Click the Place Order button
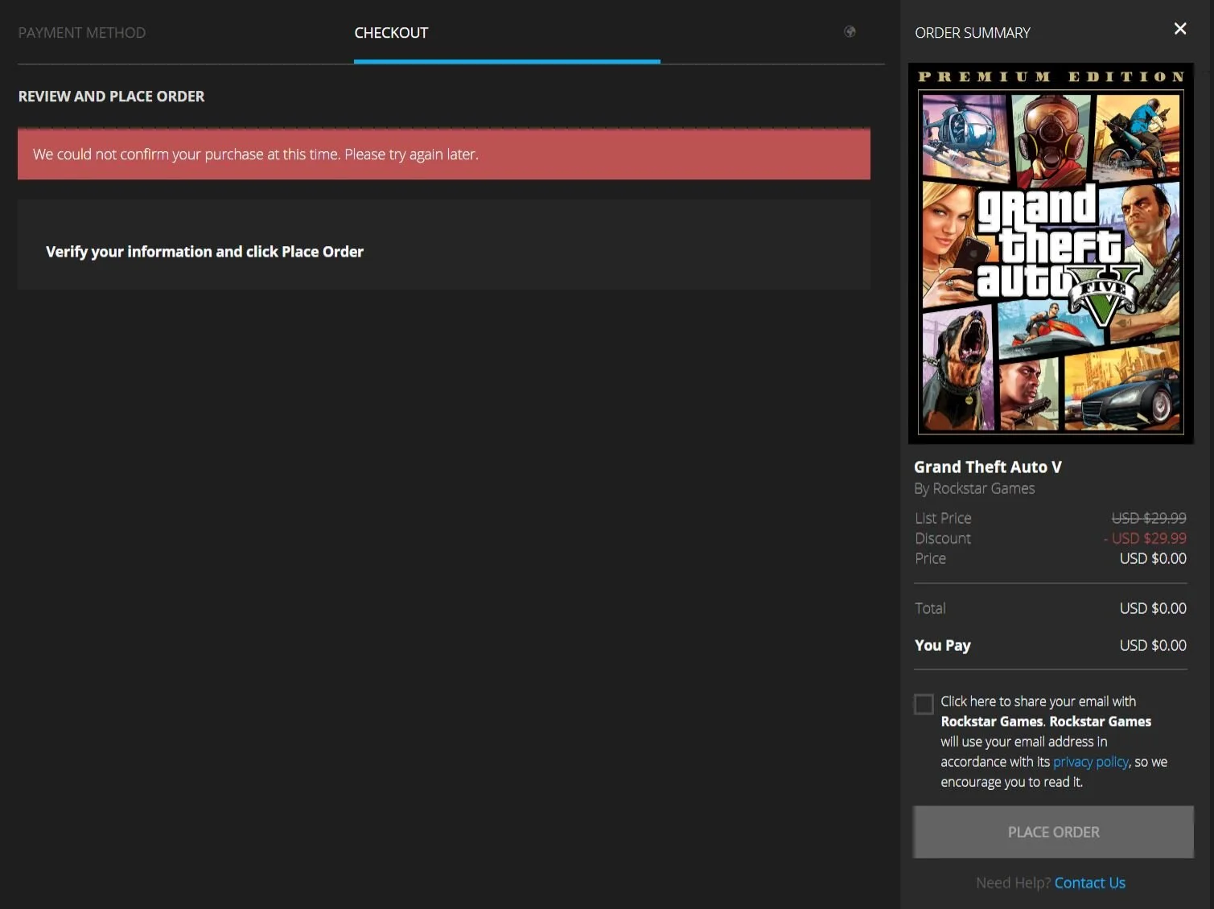The image size is (1214, 909). (1053, 832)
